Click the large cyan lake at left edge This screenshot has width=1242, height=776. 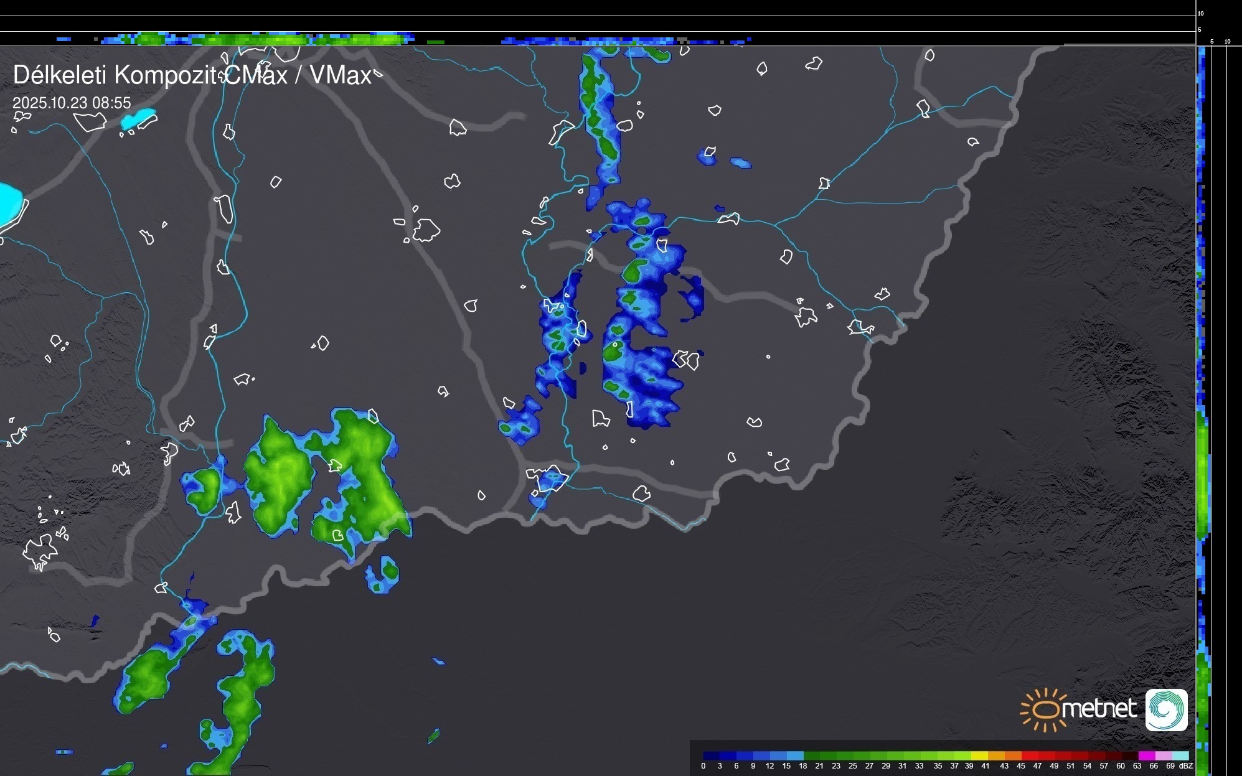[x=9, y=204]
